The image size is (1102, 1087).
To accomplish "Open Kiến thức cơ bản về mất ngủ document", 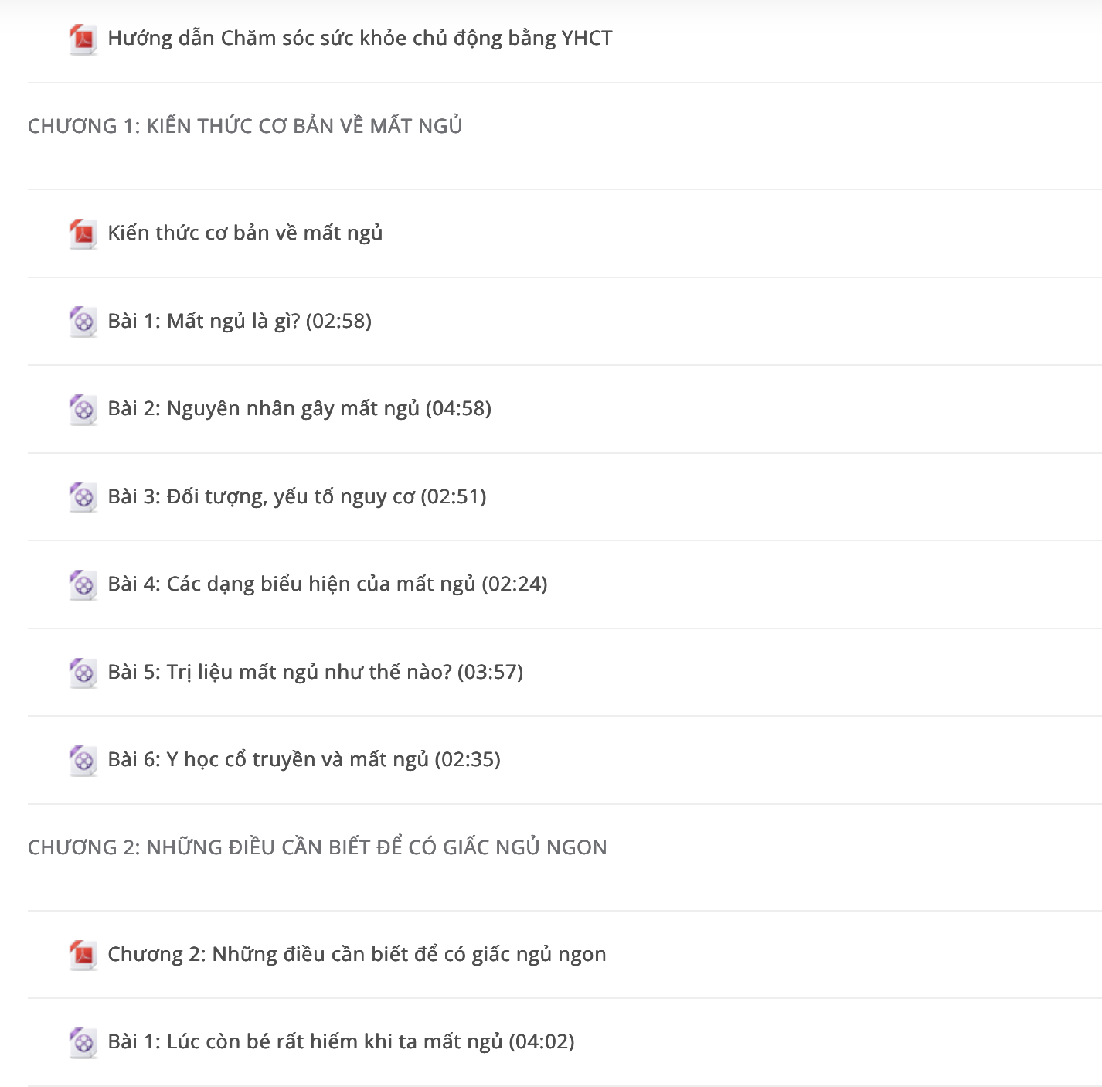I will point(245,233).
